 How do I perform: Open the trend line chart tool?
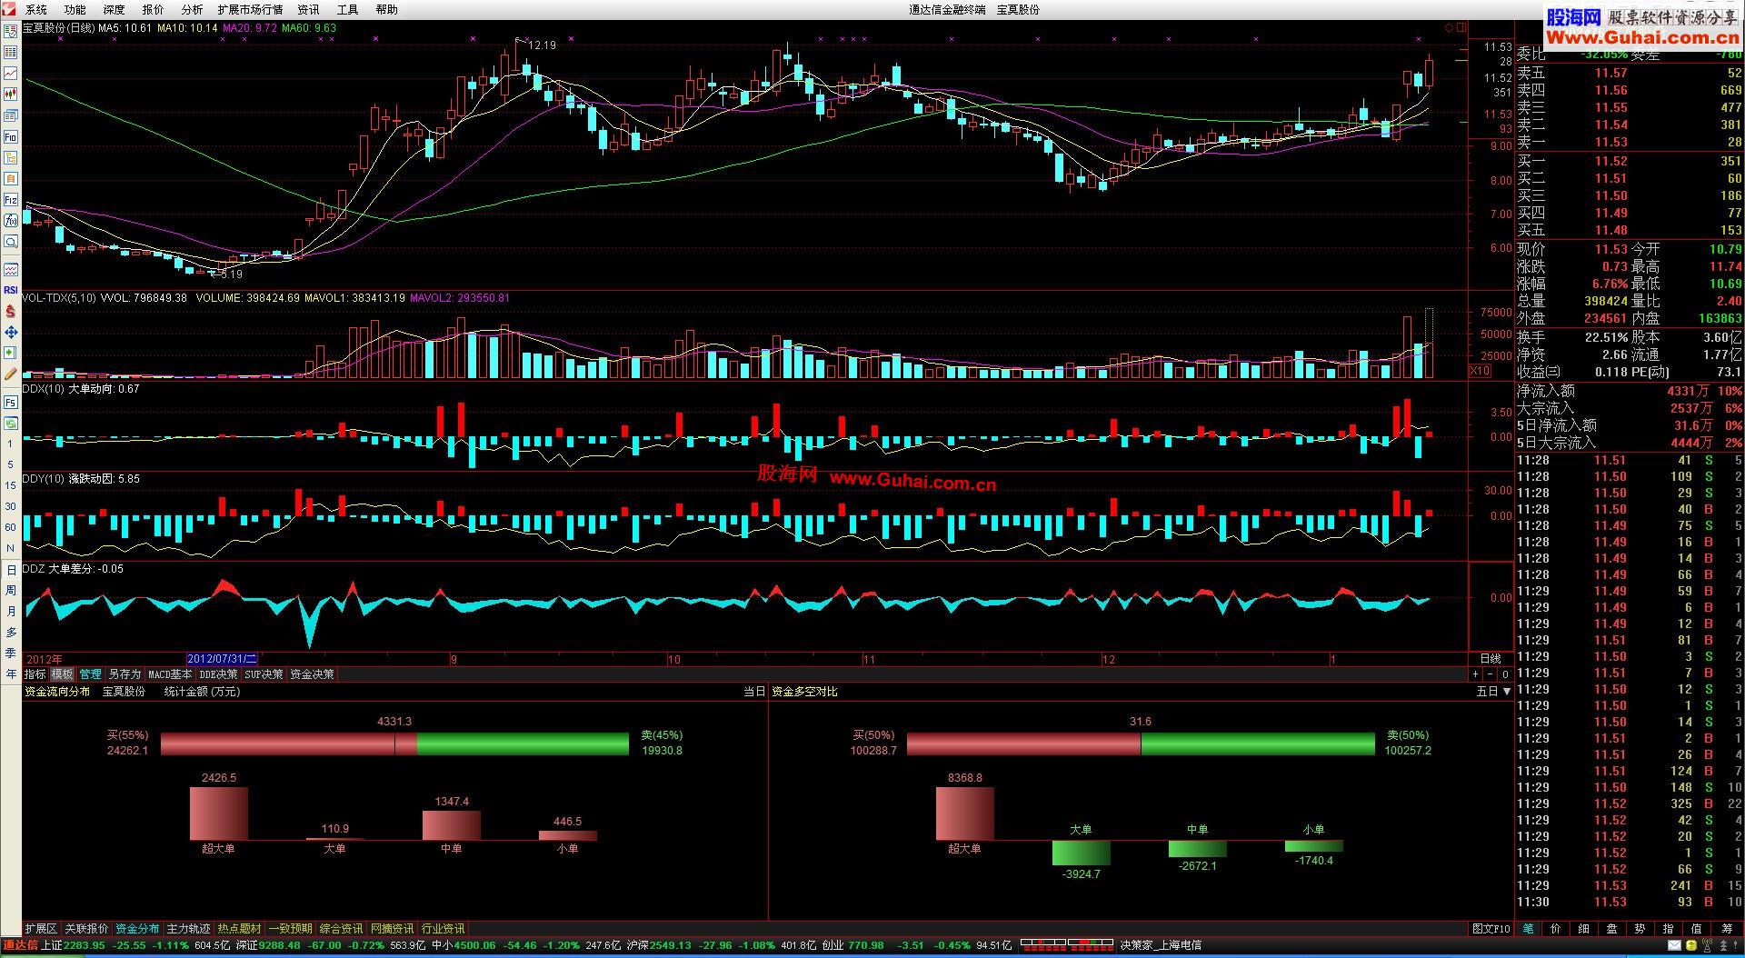(x=11, y=73)
